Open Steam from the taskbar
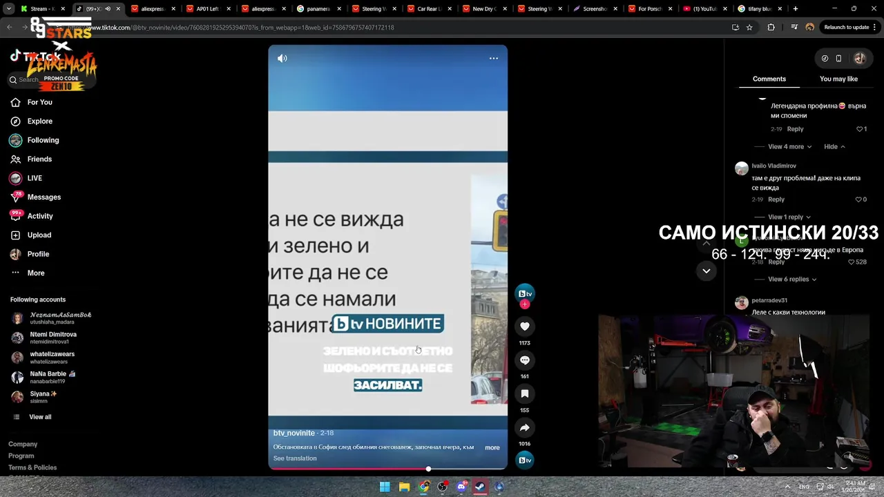Image resolution: width=884 pixels, height=497 pixels. [x=480, y=487]
